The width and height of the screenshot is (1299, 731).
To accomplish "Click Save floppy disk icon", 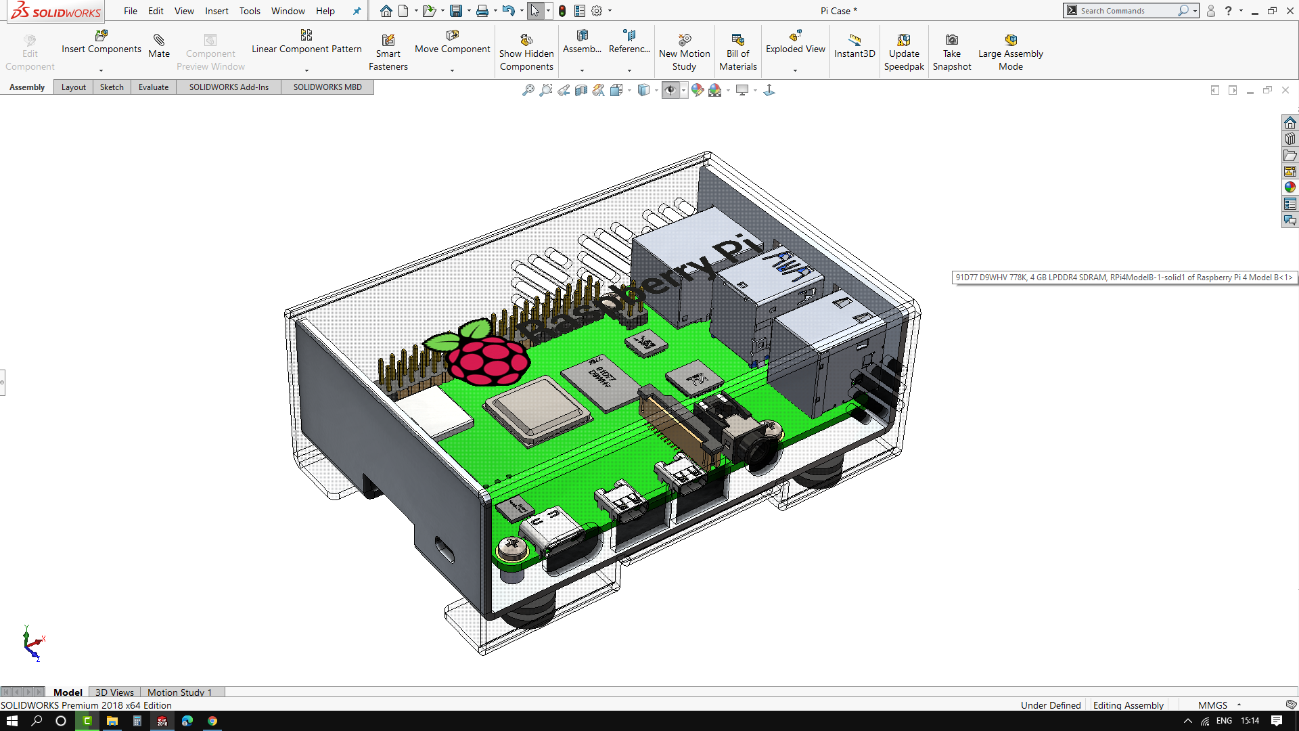I will tap(456, 11).
